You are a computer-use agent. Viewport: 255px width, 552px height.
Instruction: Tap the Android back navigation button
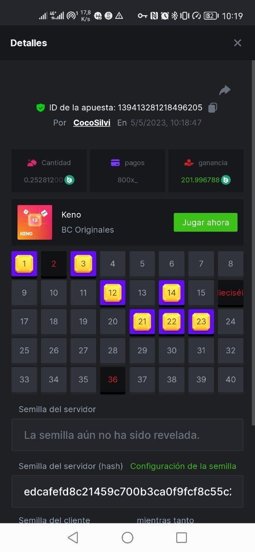pos(73,537)
